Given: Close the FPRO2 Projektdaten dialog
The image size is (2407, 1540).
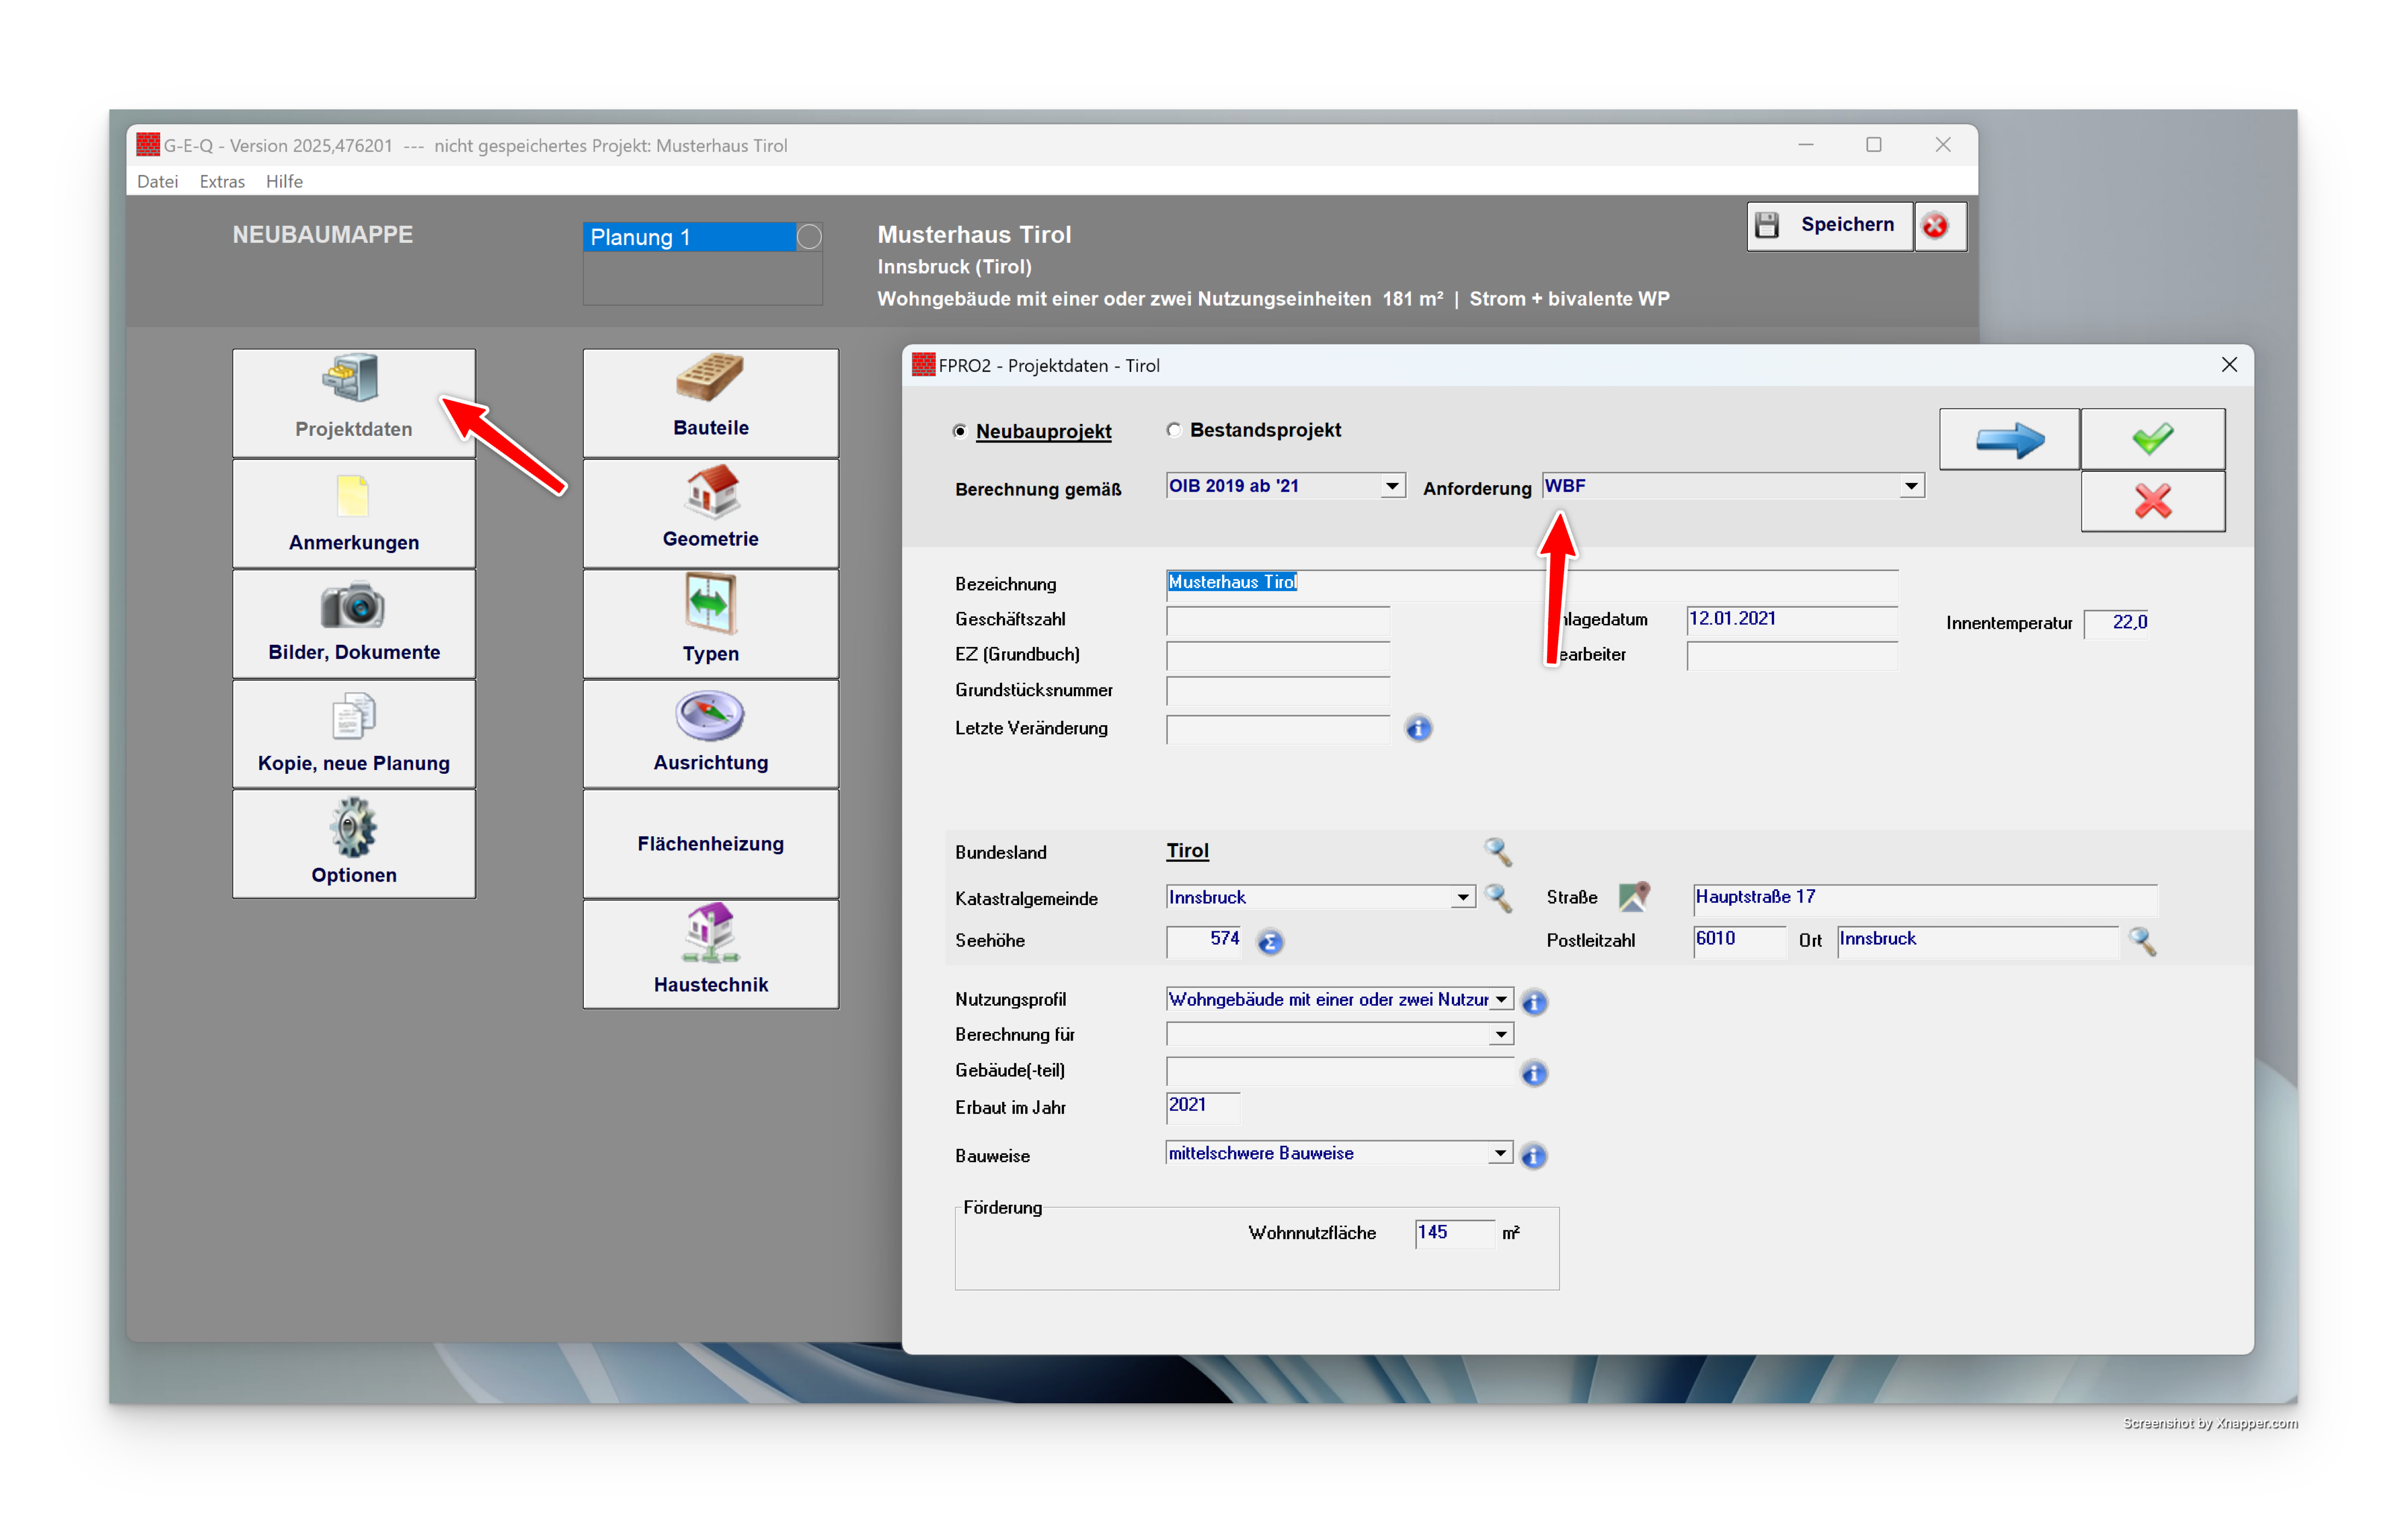Looking at the screenshot, I should click(x=2229, y=365).
